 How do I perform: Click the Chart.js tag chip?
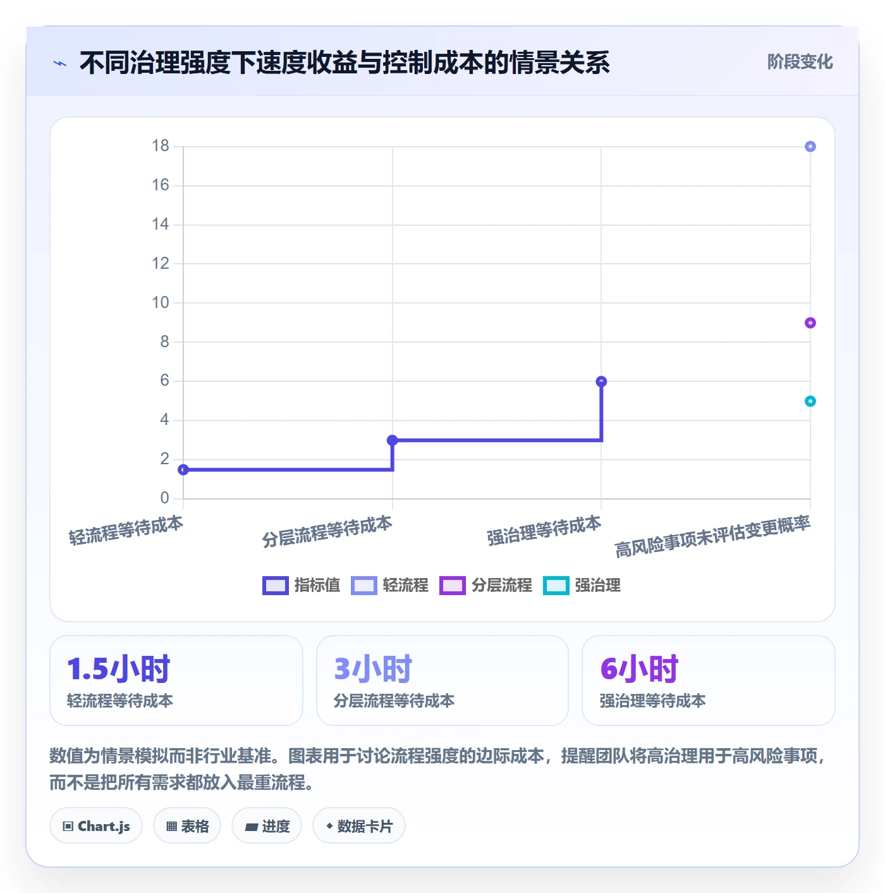pos(96,826)
